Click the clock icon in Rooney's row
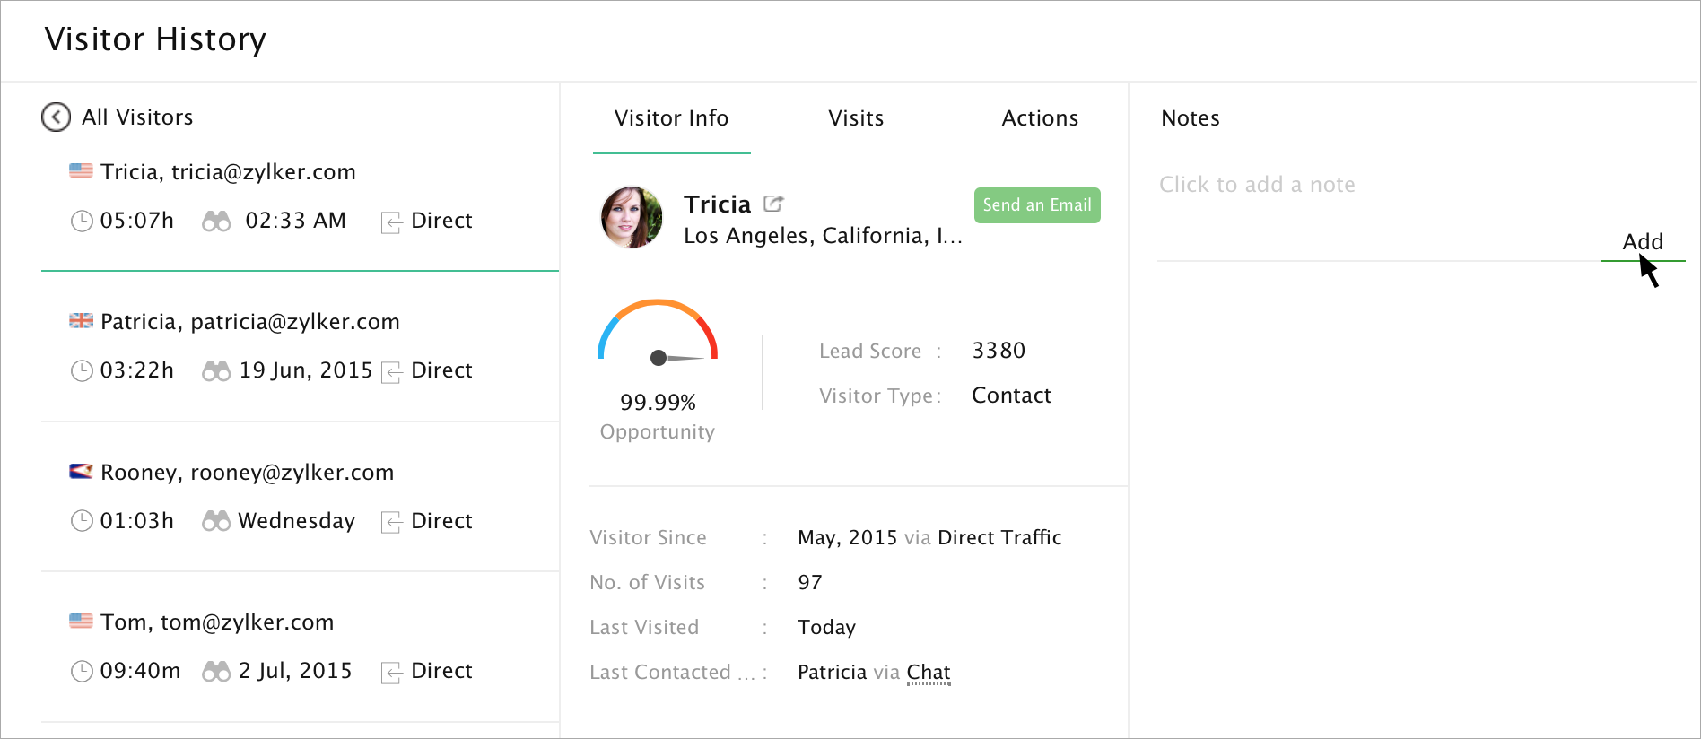The width and height of the screenshot is (1701, 739). (82, 520)
